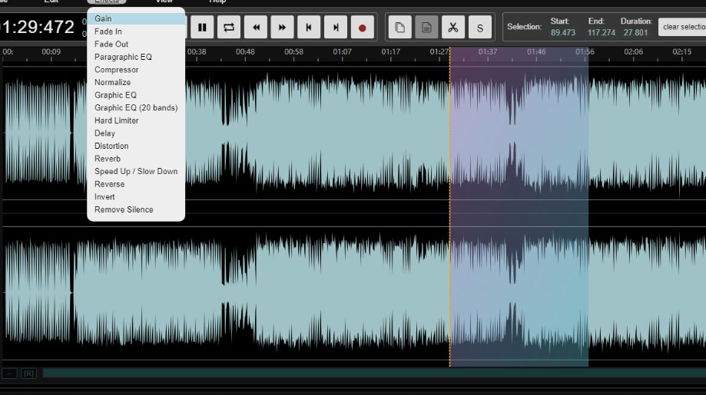Viewport: 706px width, 395px height.
Task: Start recording with the red record button
Action: click(363, 28)
